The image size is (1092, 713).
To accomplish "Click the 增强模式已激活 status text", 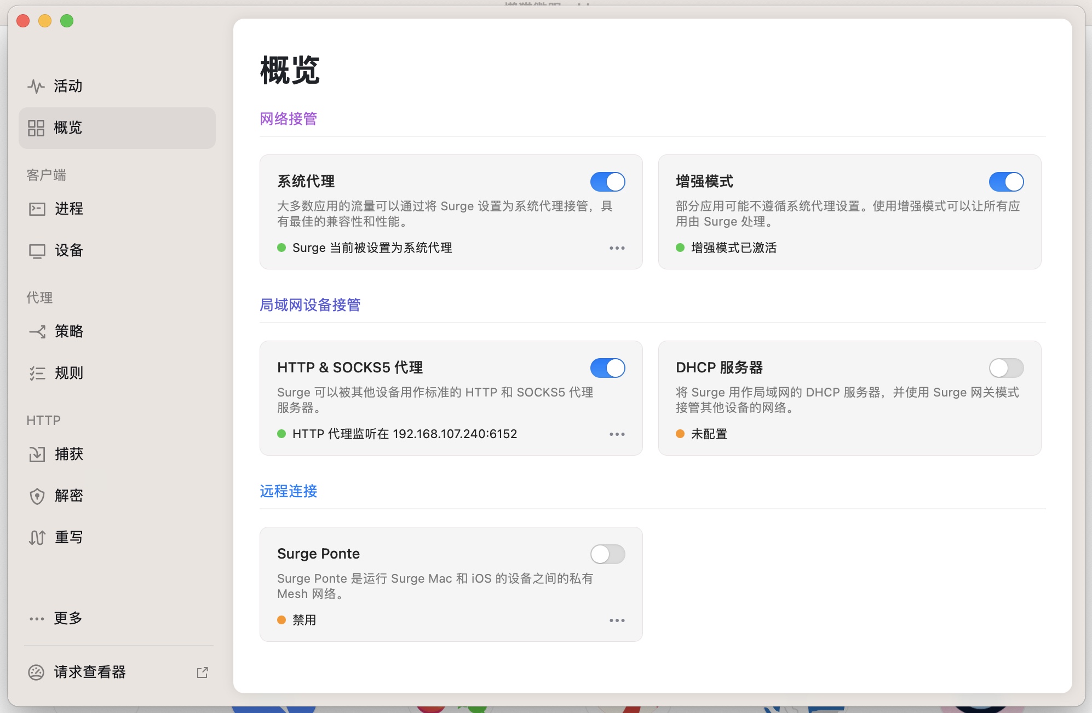I will [734, 248].
